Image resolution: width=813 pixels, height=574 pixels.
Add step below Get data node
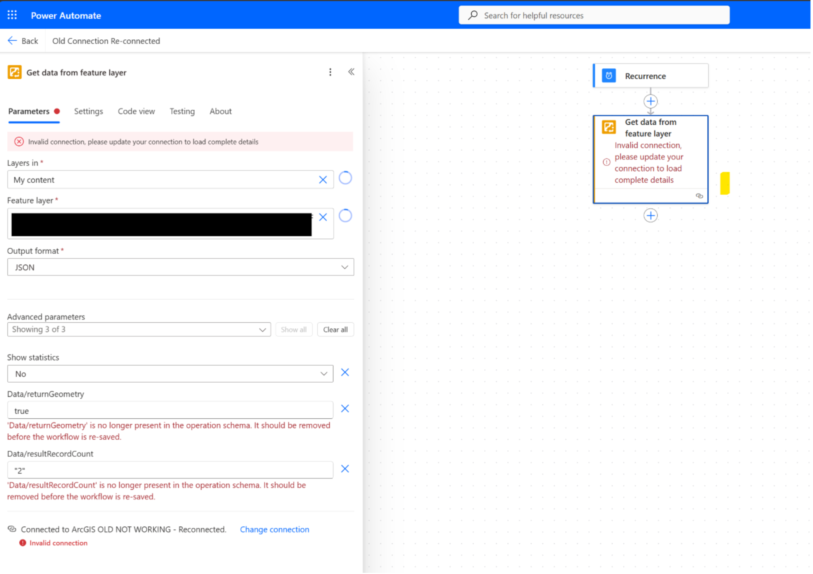(650, 216)
